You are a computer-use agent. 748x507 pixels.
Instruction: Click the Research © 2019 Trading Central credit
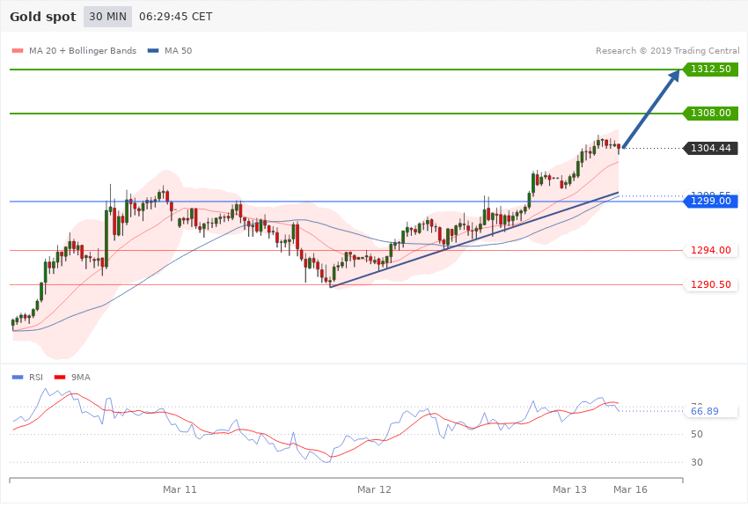tap(667, 50)
